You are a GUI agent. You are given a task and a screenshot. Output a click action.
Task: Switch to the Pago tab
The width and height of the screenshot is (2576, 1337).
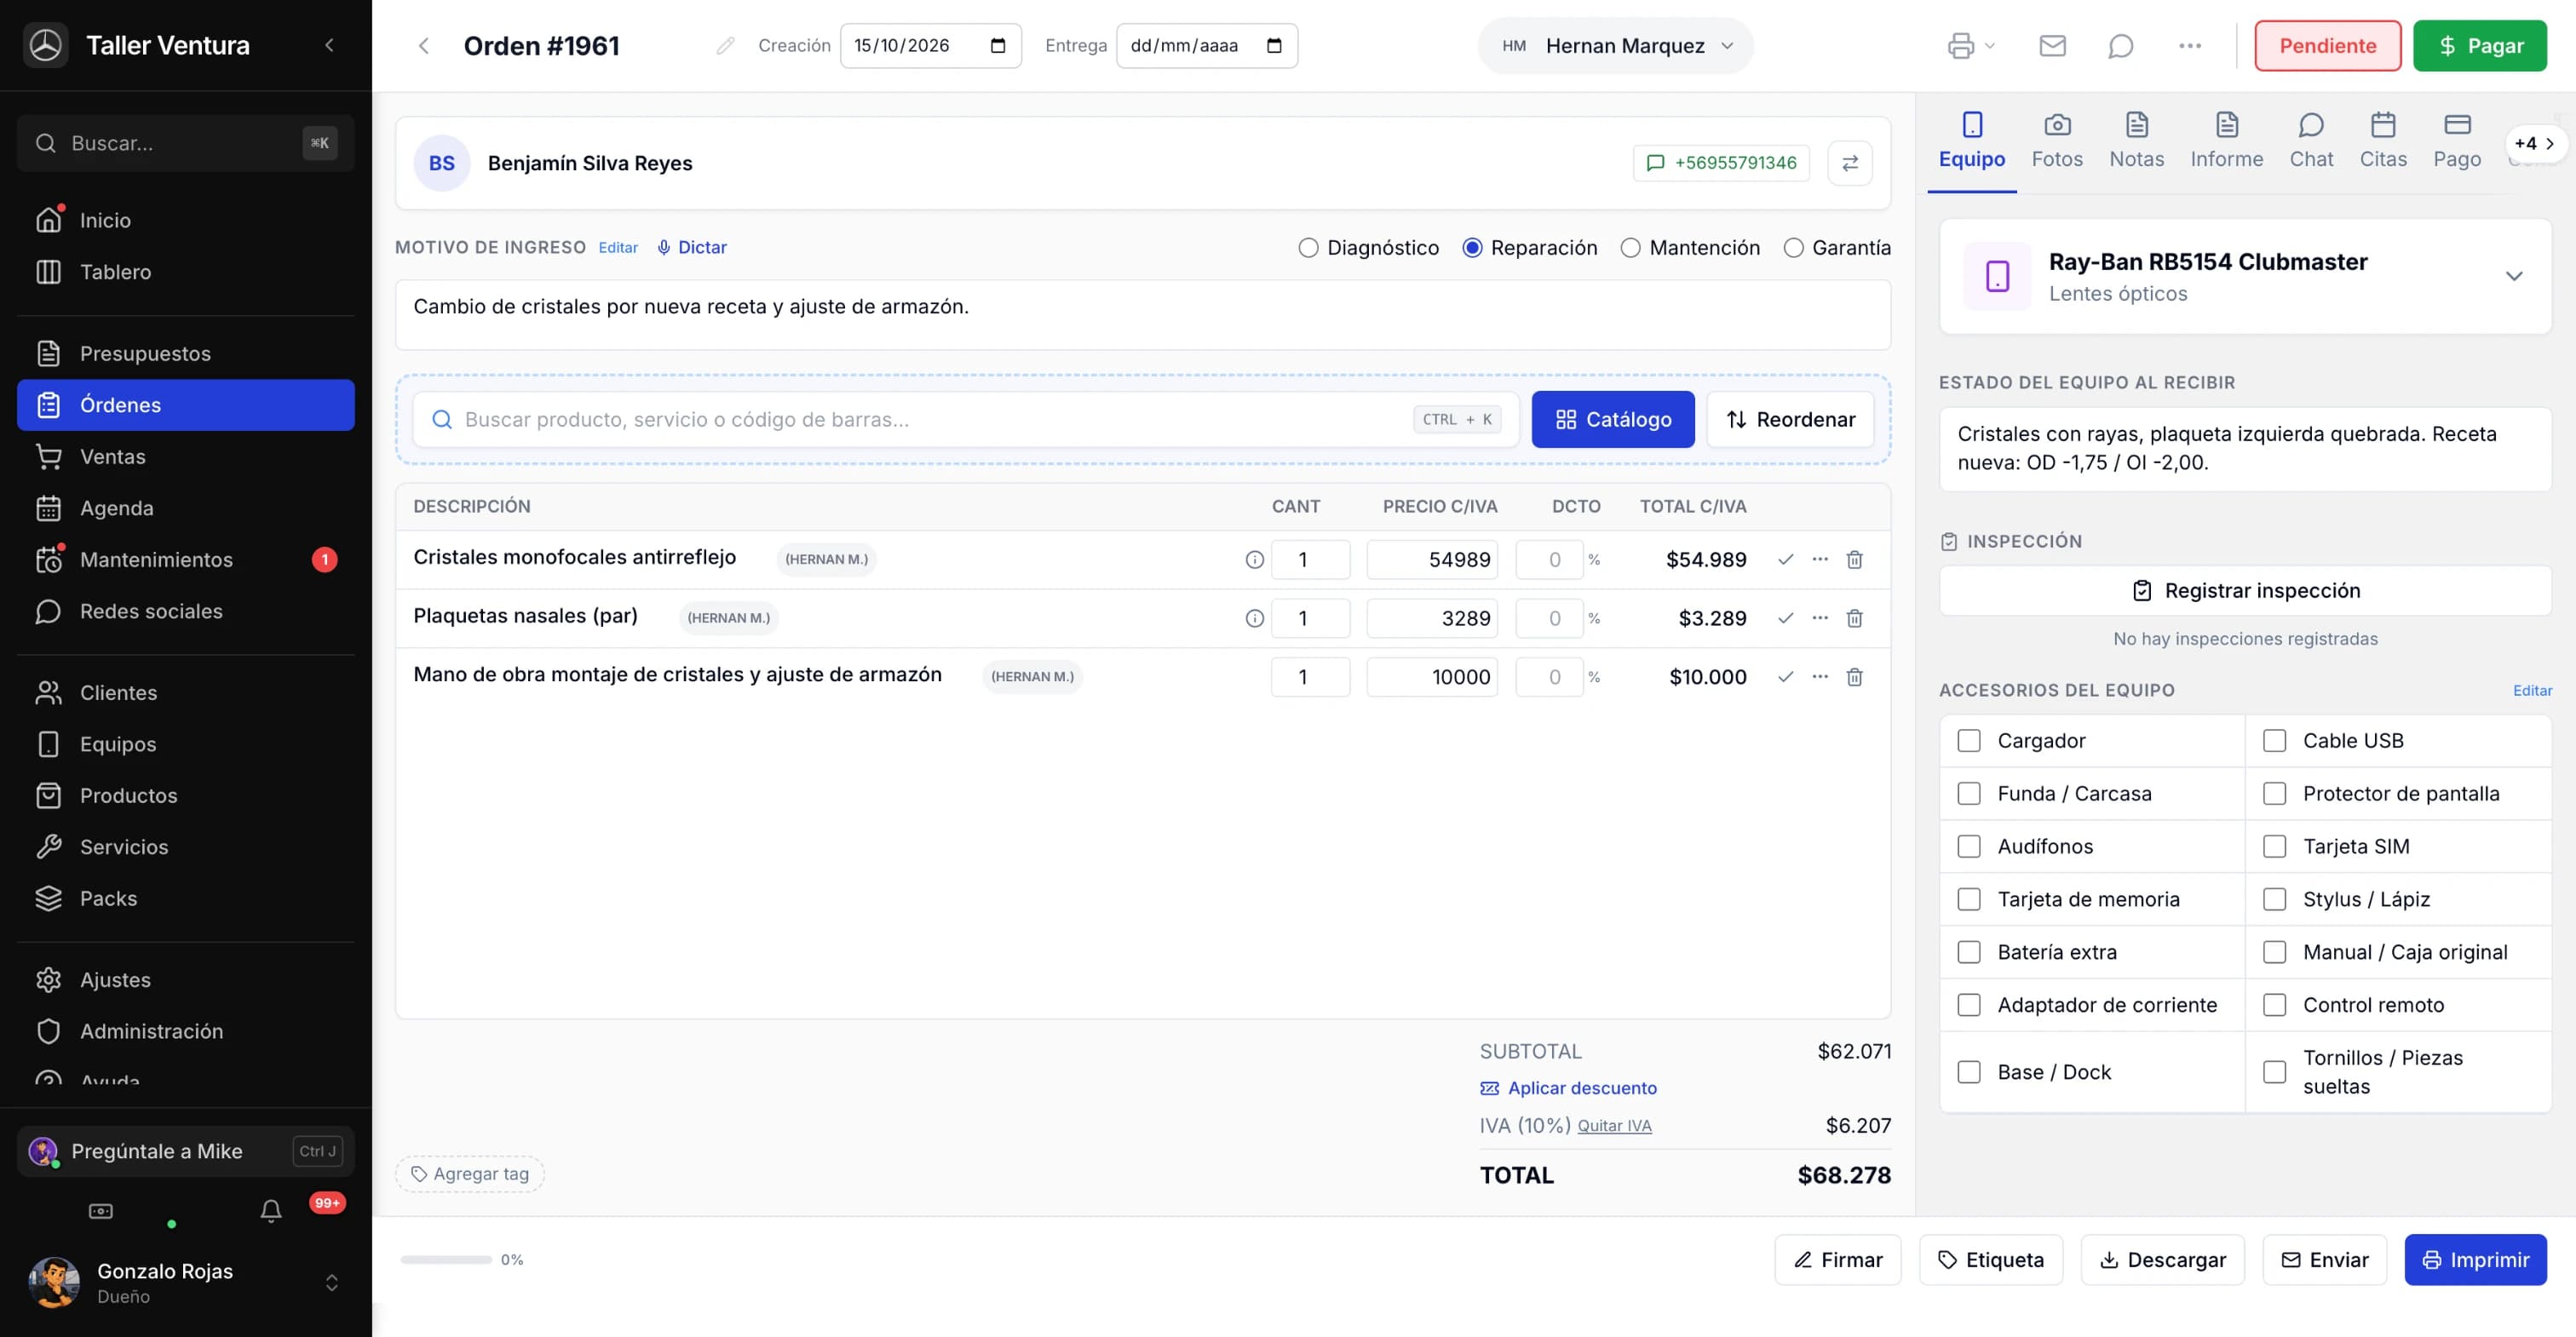click(2457, 141)
